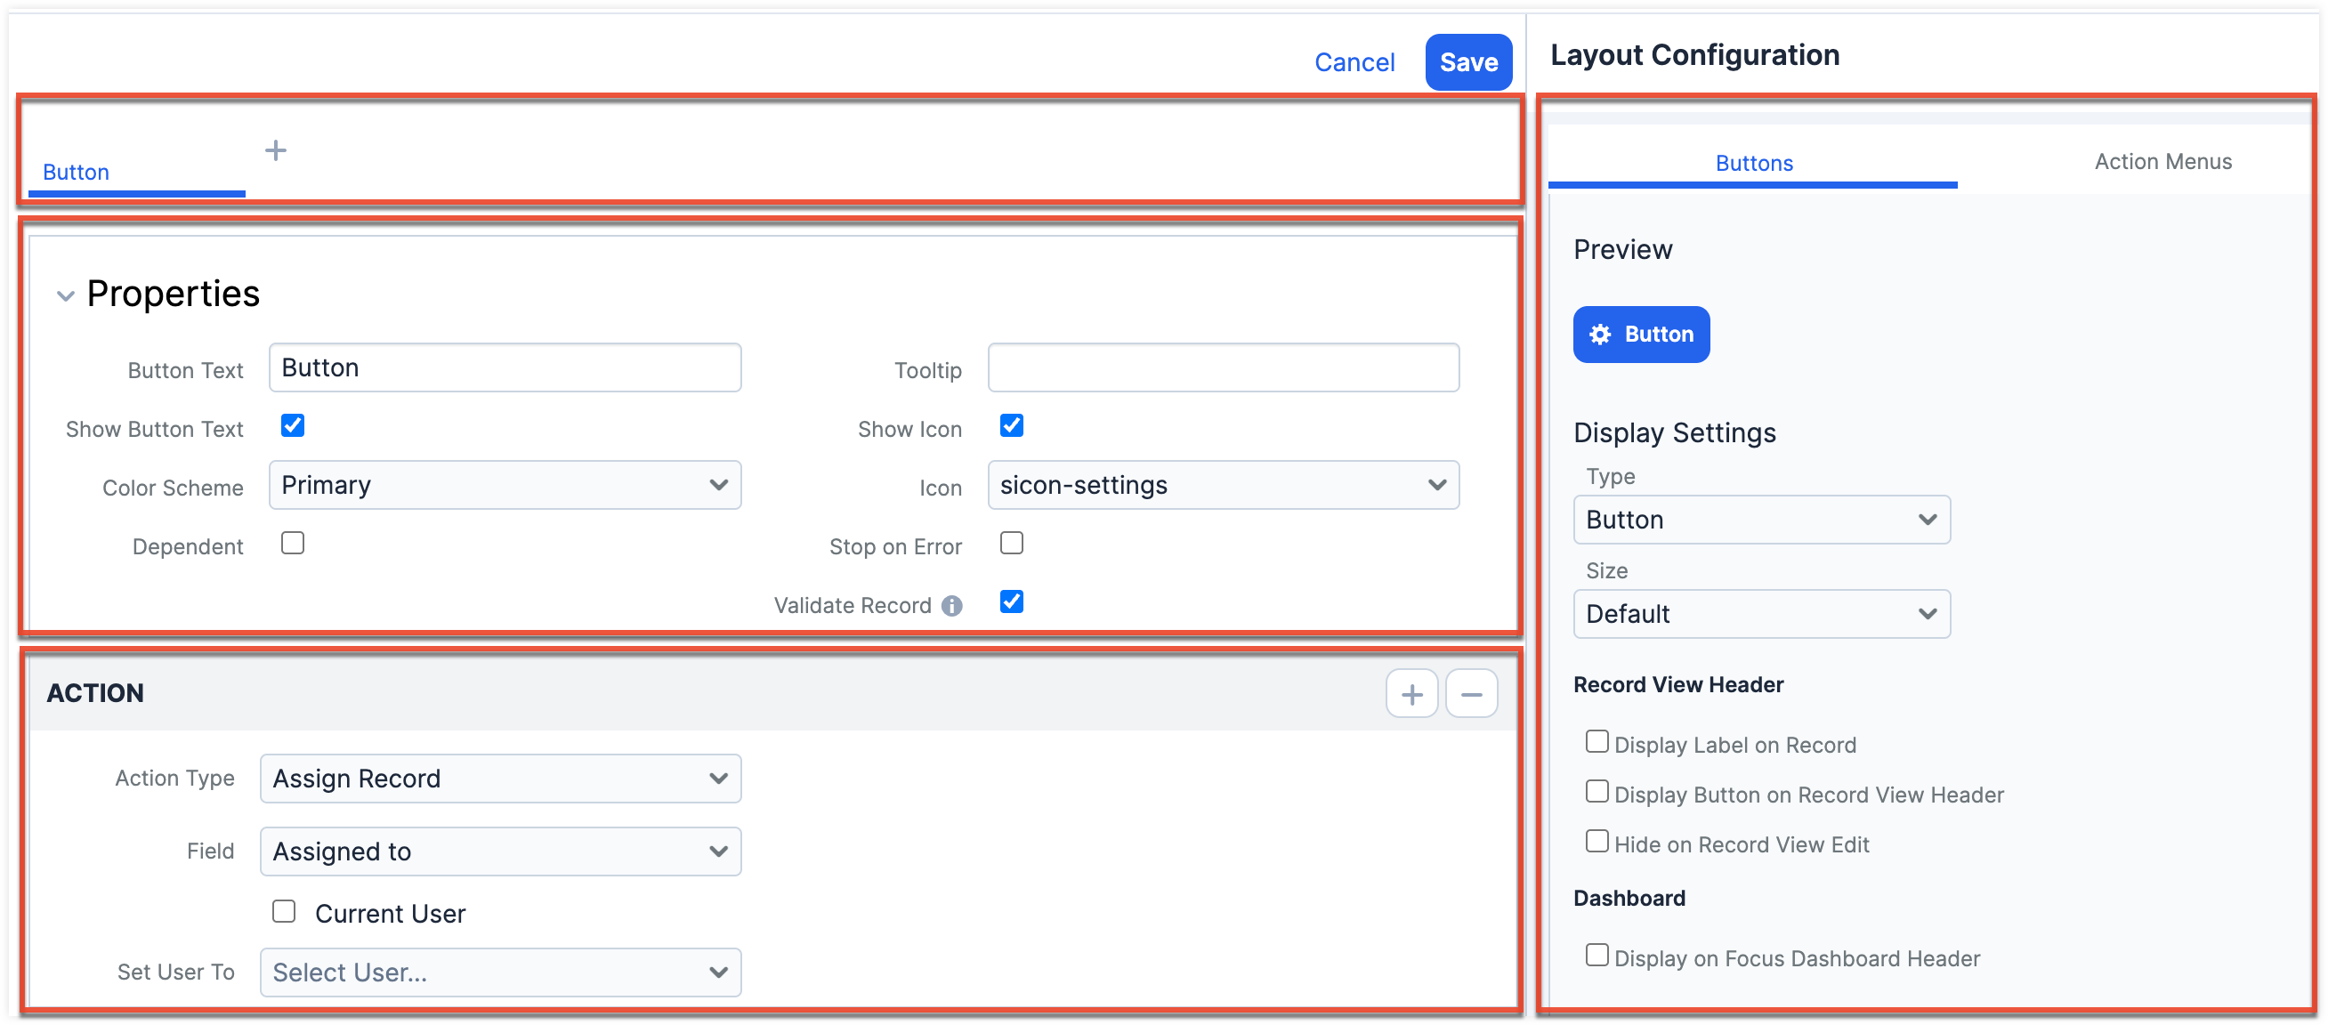
Task: Switch to the Action Menus tab
Action: [2162, 162]
